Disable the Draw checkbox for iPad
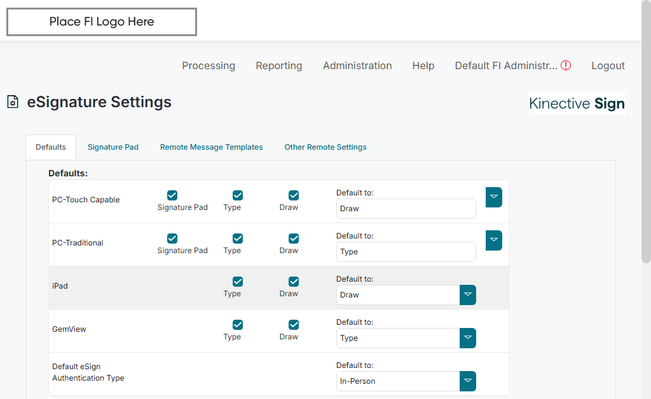 point(294,282)
